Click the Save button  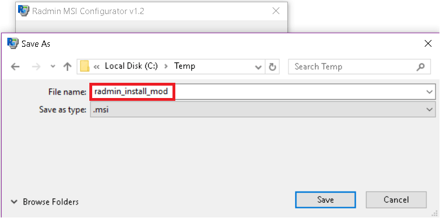326,199
